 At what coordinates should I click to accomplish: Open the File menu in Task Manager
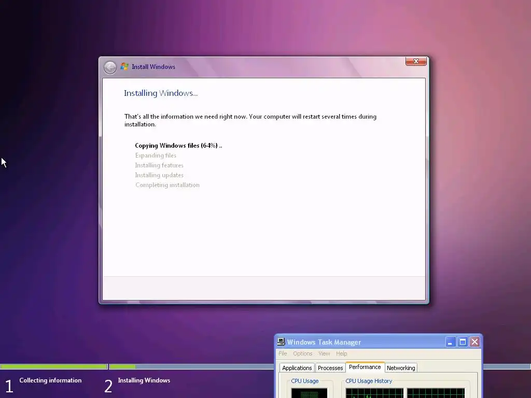click(283, 353)
